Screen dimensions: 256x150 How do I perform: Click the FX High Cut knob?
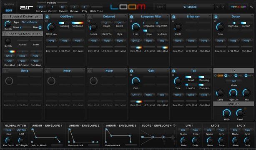click(x=233, y=93)
